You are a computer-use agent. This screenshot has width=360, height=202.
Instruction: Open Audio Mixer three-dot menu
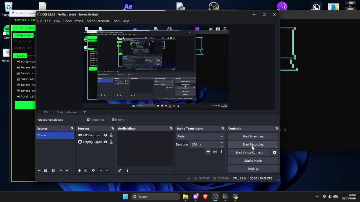coord(127,170)
